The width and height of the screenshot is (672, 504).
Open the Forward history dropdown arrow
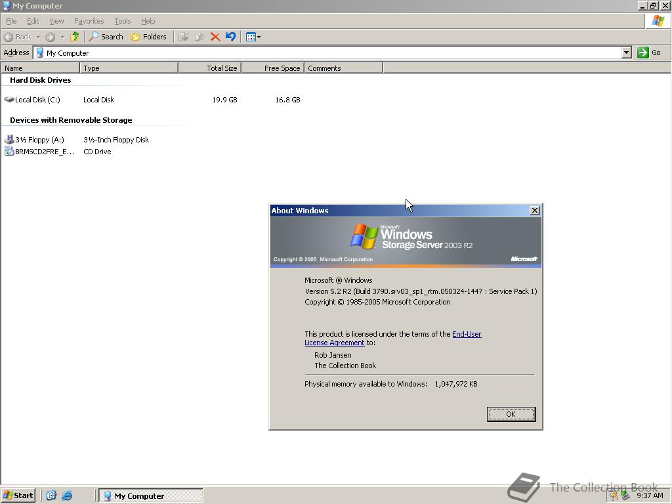62,37
